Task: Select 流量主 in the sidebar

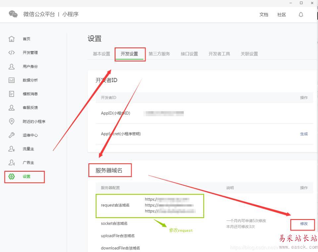Action: [28, 149]
